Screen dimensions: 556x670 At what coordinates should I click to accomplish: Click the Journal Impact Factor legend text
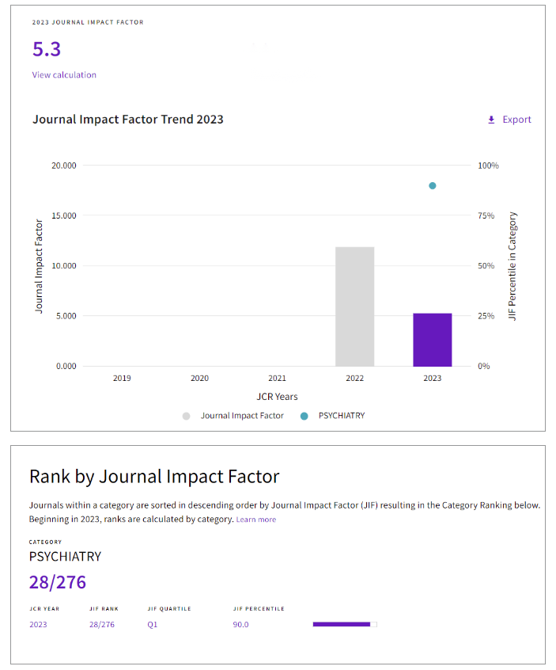point(242,416)
